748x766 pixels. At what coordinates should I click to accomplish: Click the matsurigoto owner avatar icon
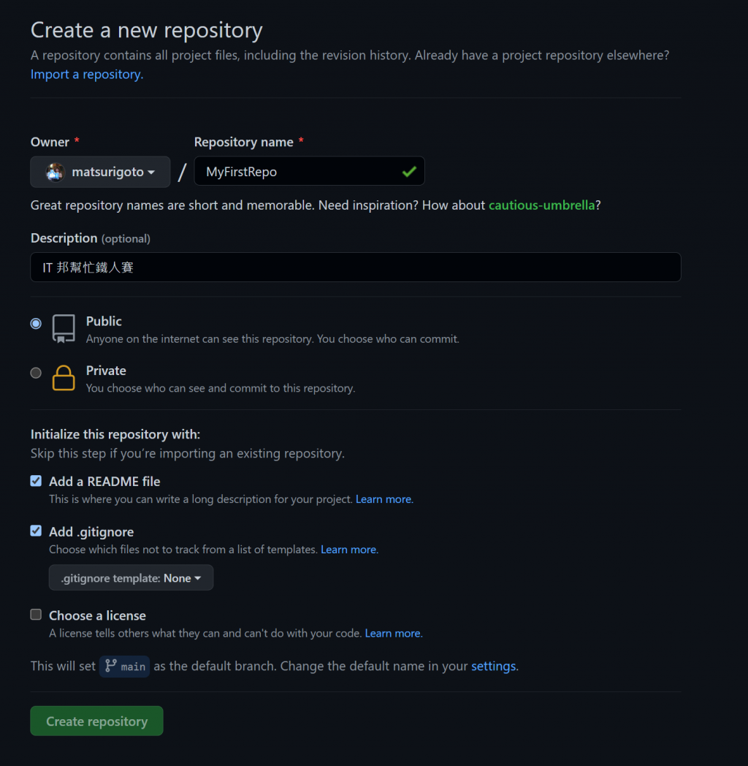(x=56, y=172)
